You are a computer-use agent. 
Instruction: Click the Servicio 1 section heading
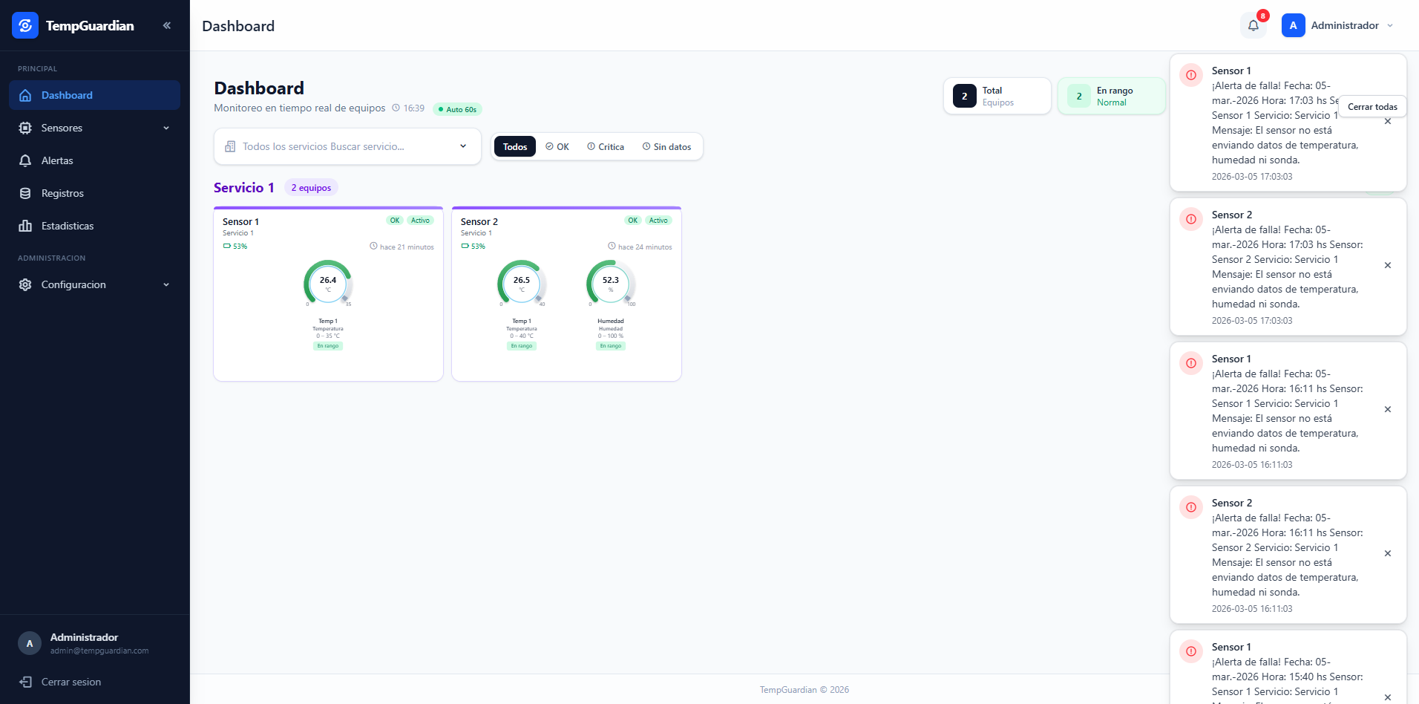click(244, 187)
